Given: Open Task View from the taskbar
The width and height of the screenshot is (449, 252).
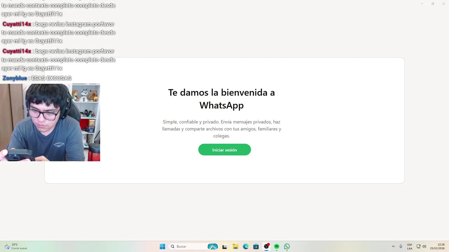Looking at the screenshot, I should pyautogui.click(x=224, y=246).
